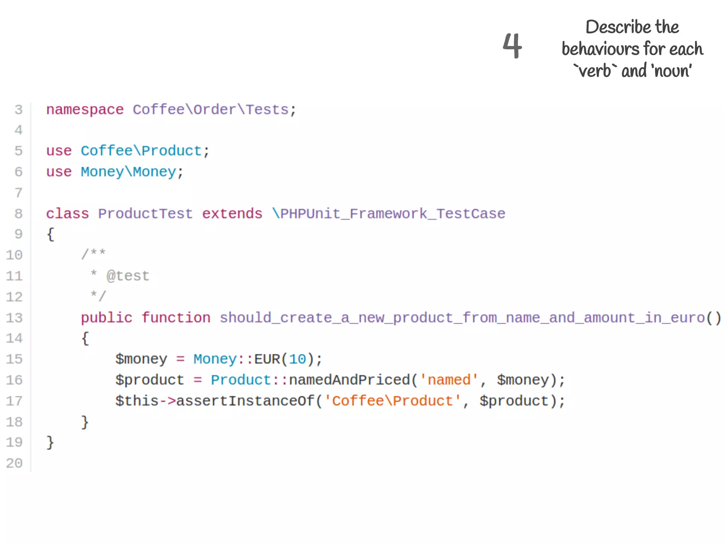724x543 pixels.
Task: Click Money::EUR static call
Action: (x=237, y=359)
